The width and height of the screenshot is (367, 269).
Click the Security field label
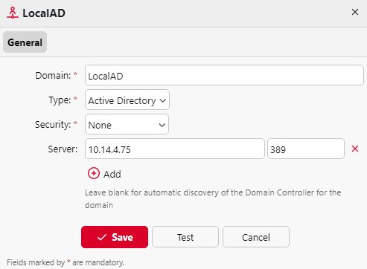pos(53,124)
